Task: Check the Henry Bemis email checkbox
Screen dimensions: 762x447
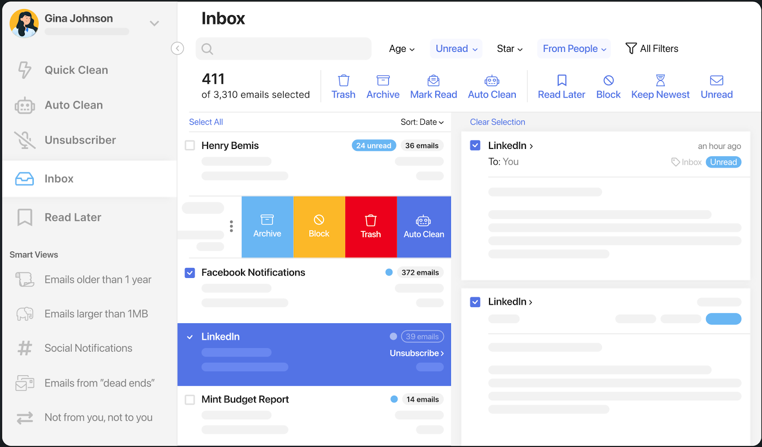Action: (x=190, y=146)
